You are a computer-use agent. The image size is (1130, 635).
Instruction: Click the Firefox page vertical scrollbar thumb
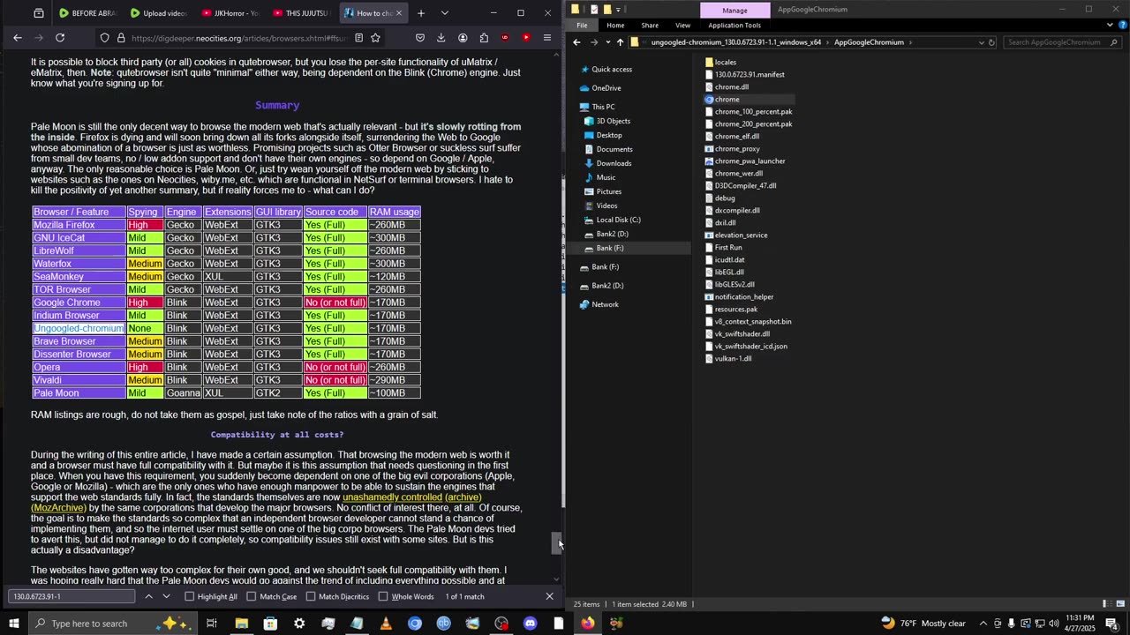tap(556, 542)
